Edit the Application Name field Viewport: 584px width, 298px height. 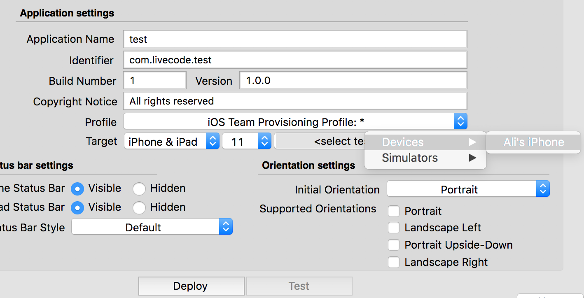coord(295,39)
